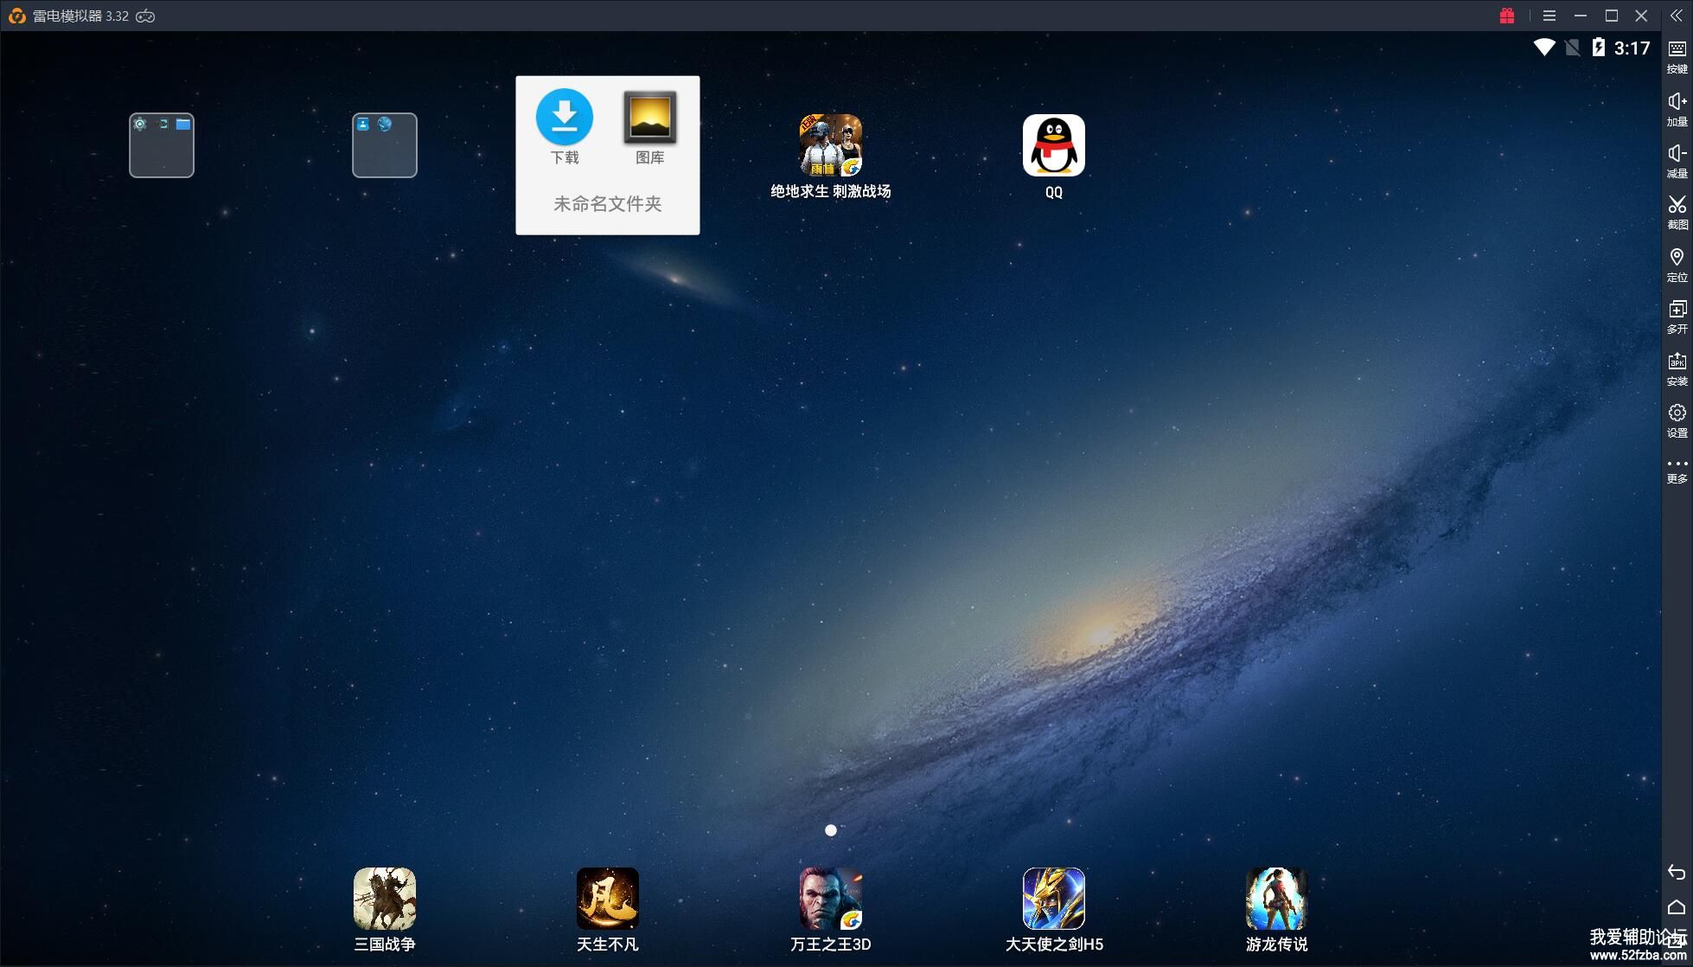Launch 三国战争 game
The width and height of the screenshot is (1693, 967).
pos(384,900)
